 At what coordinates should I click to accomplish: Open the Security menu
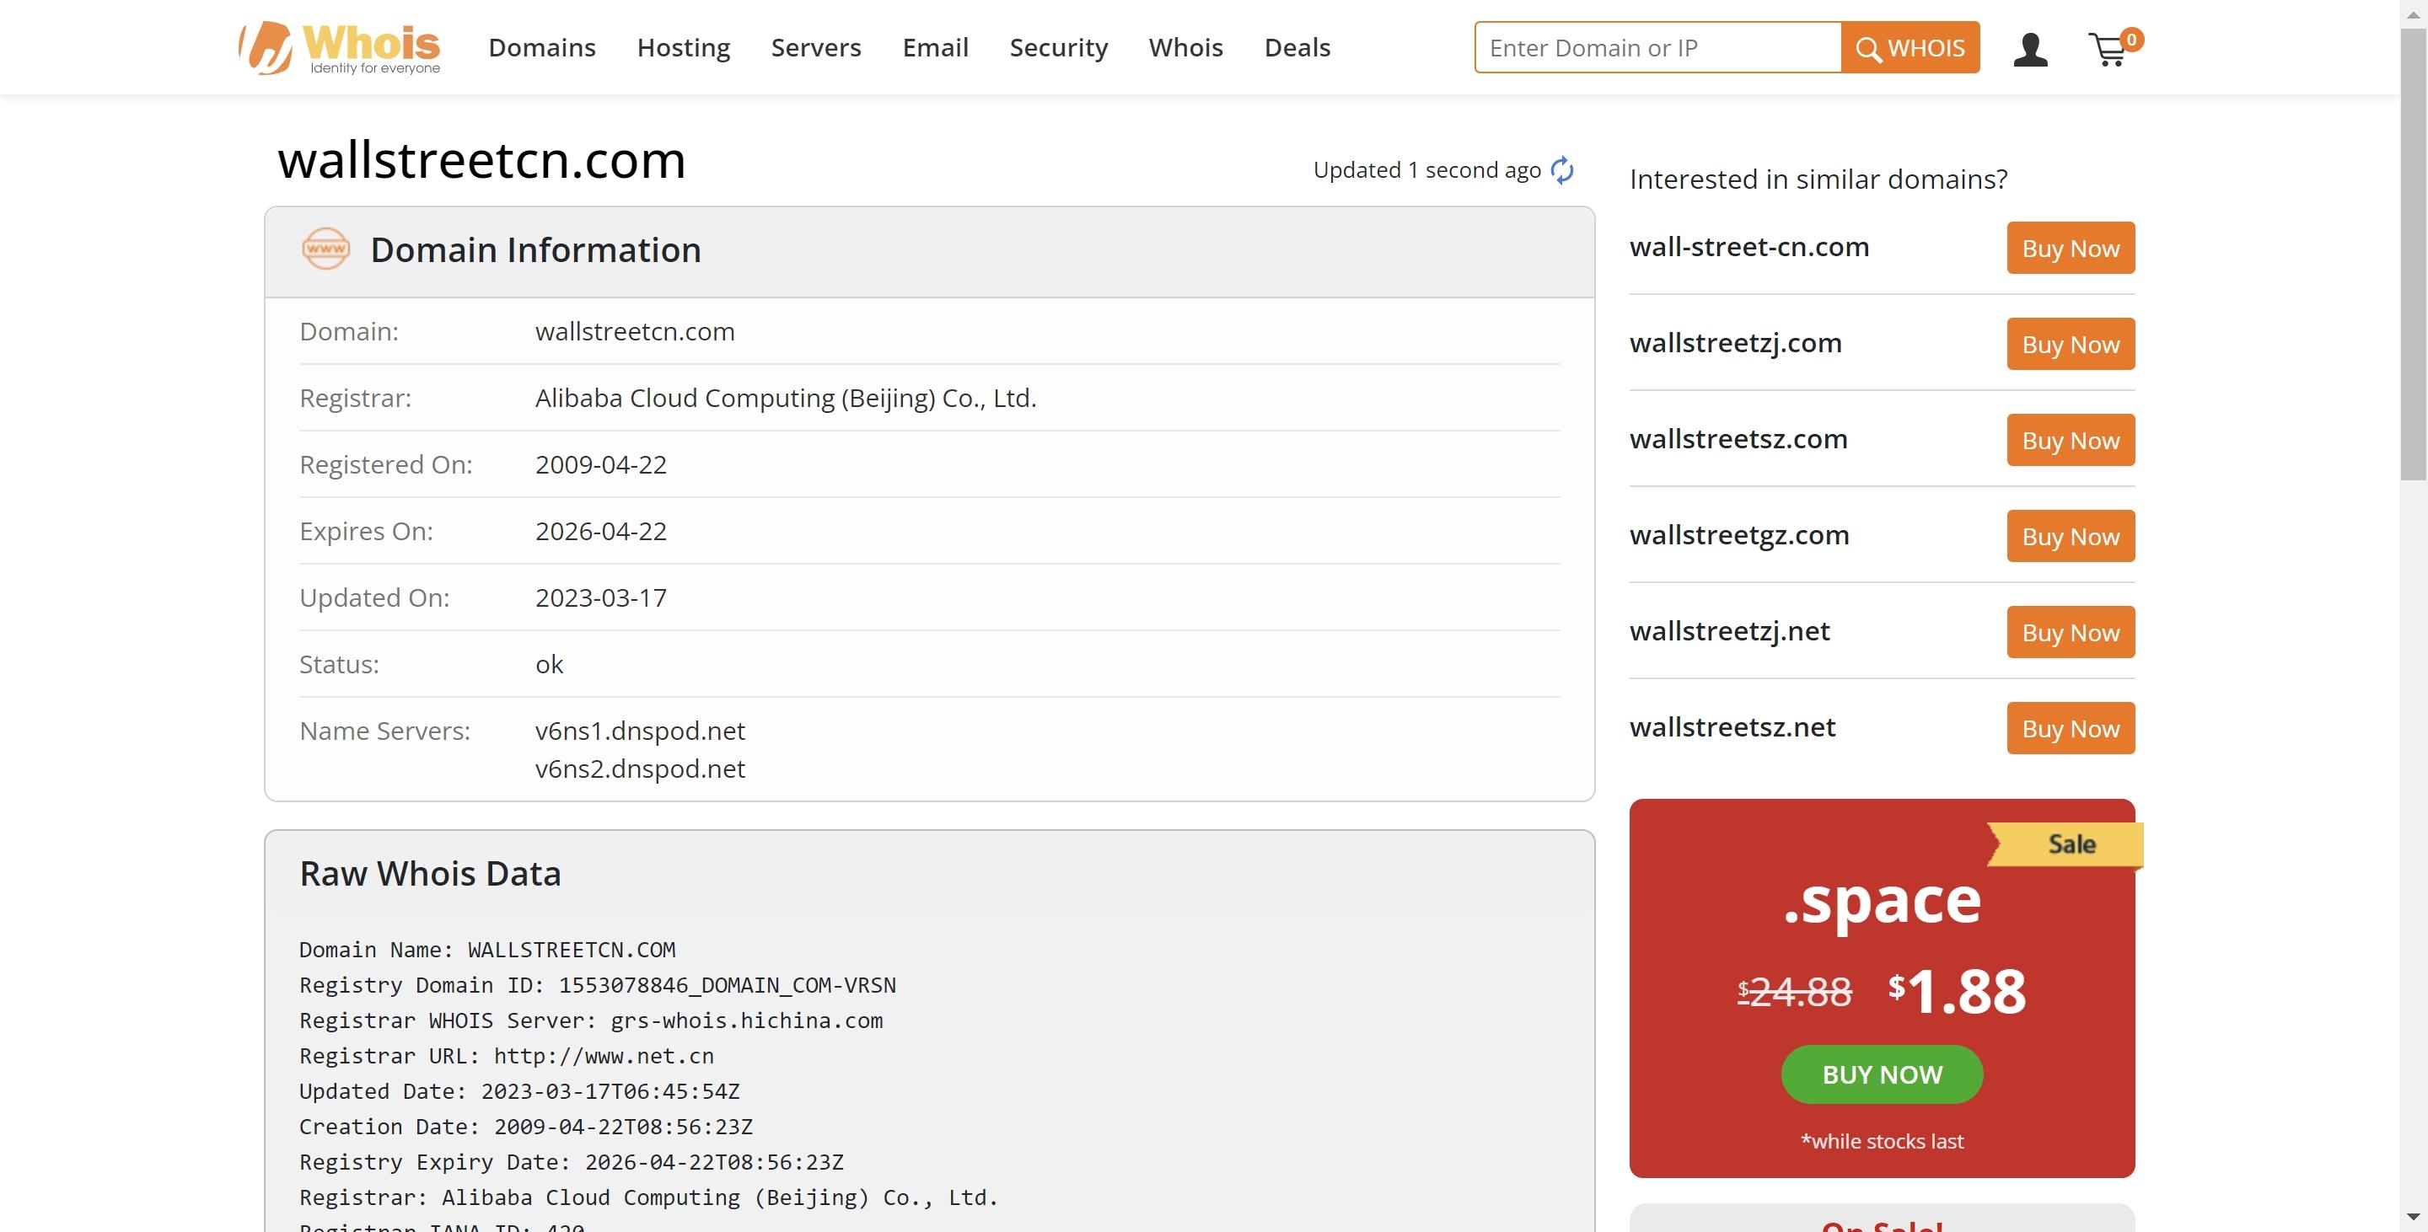(1059, 47)
